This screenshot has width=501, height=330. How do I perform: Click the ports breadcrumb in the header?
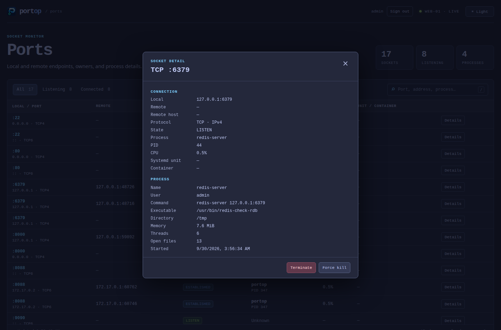click(x=56, y=11)
